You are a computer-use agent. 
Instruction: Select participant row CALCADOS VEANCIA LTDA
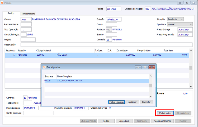point(97,81)
